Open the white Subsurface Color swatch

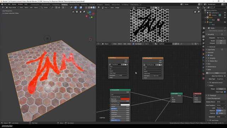tap(125, 105)
